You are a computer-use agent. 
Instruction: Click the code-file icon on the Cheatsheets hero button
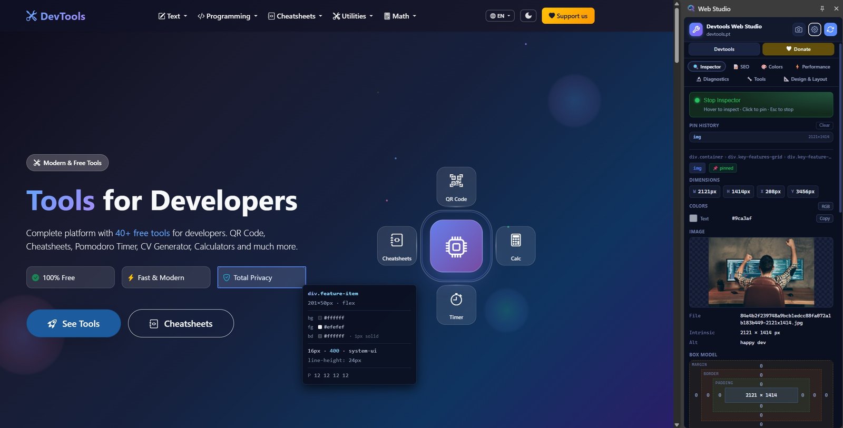click(154, 324)
